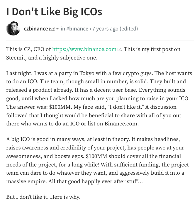
Task: Open the czbinance author profile name
Action: click(x=36, y=29)
